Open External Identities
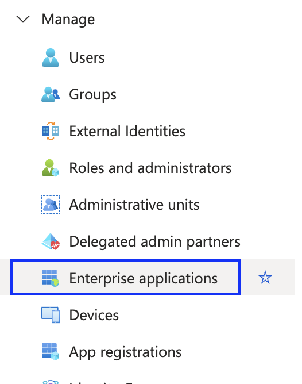 (127, 131)
